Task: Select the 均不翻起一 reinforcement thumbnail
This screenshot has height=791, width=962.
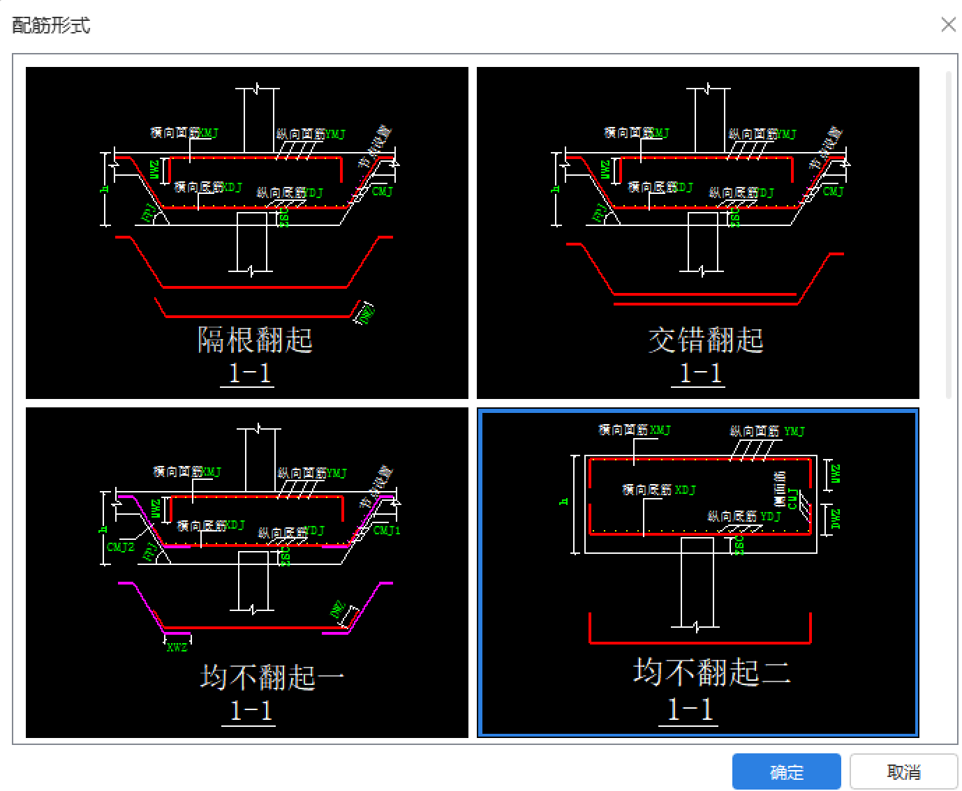Action: click(247, 573)
